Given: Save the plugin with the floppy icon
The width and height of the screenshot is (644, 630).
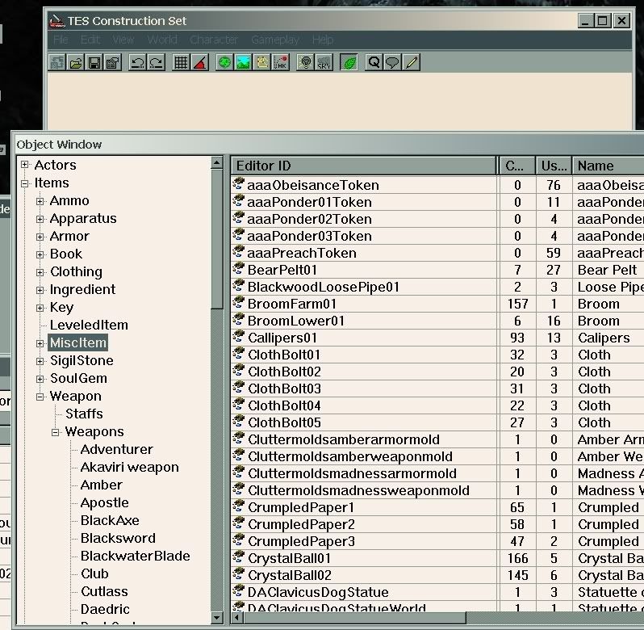Looking at the screenshot, I should pyautogui.click(x=94, y=63).
